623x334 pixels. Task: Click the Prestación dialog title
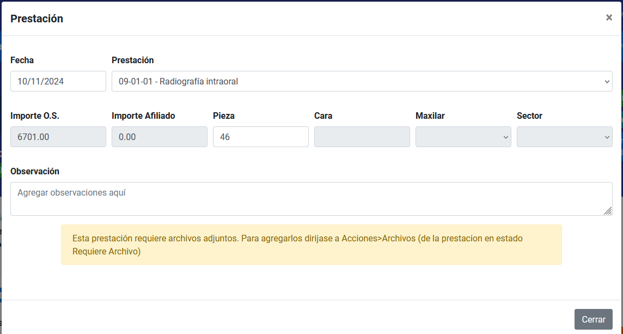tap(36, 19)
